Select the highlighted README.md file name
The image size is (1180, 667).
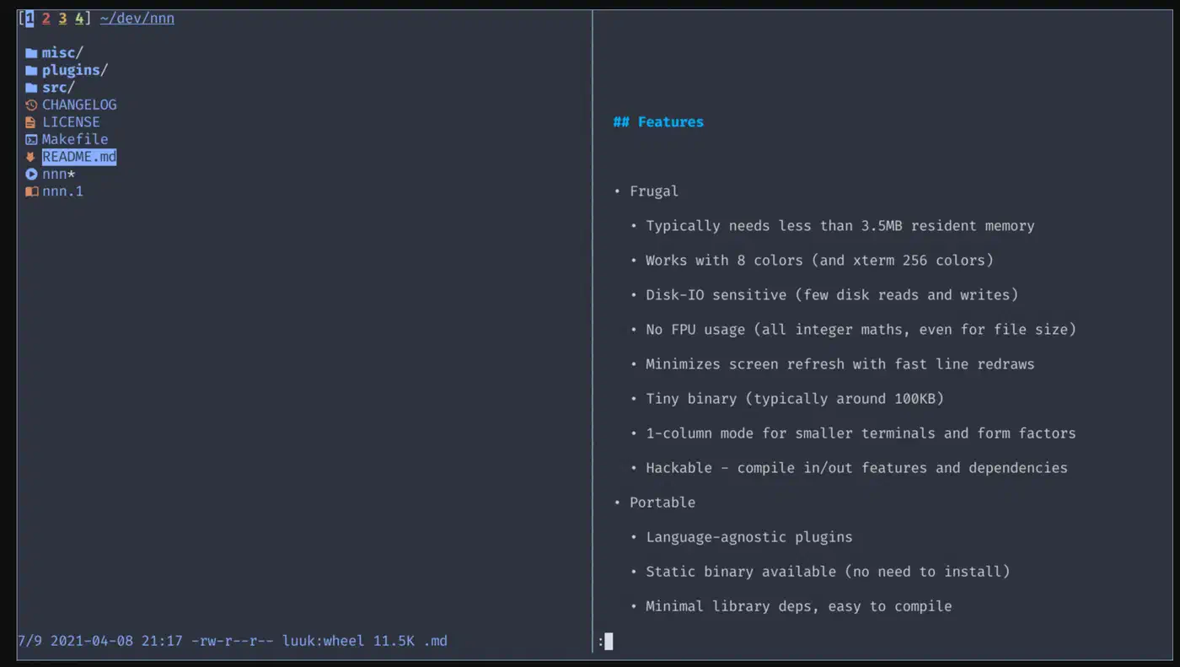79,157
